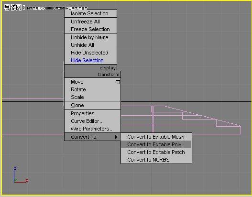Open Wire Parameters entry
Screen dimensions: 252x197
(x=92, y=129)
